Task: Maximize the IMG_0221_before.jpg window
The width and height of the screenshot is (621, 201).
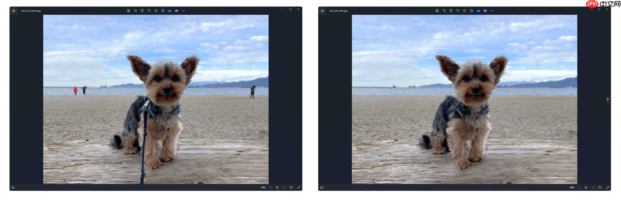Action: [290, 9]
